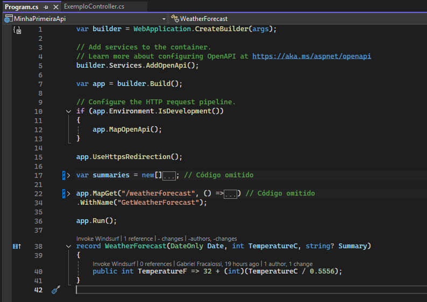
Task: Click the 'Configure the HTTP request pipeline' comment
Action: 156,102
